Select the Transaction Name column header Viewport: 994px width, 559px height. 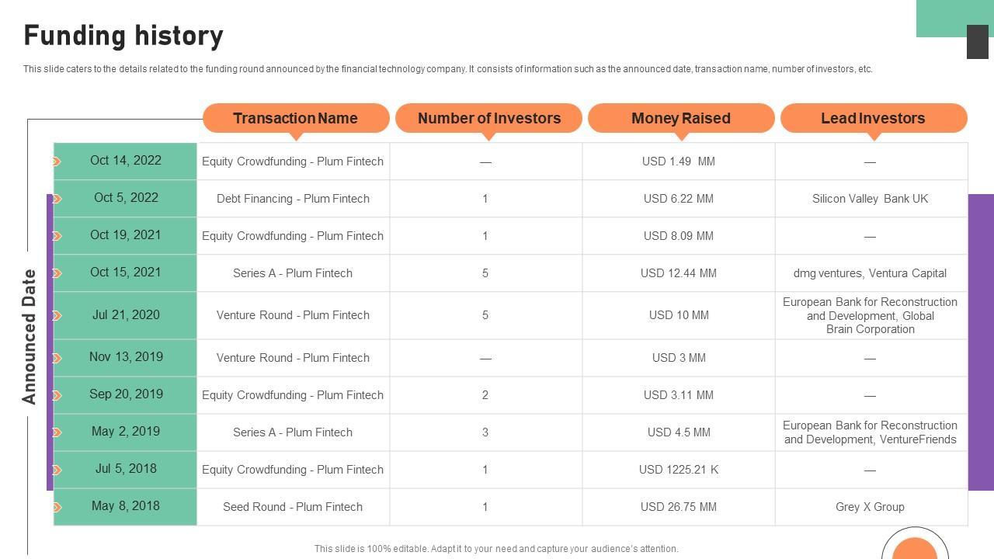click(295, 118)
